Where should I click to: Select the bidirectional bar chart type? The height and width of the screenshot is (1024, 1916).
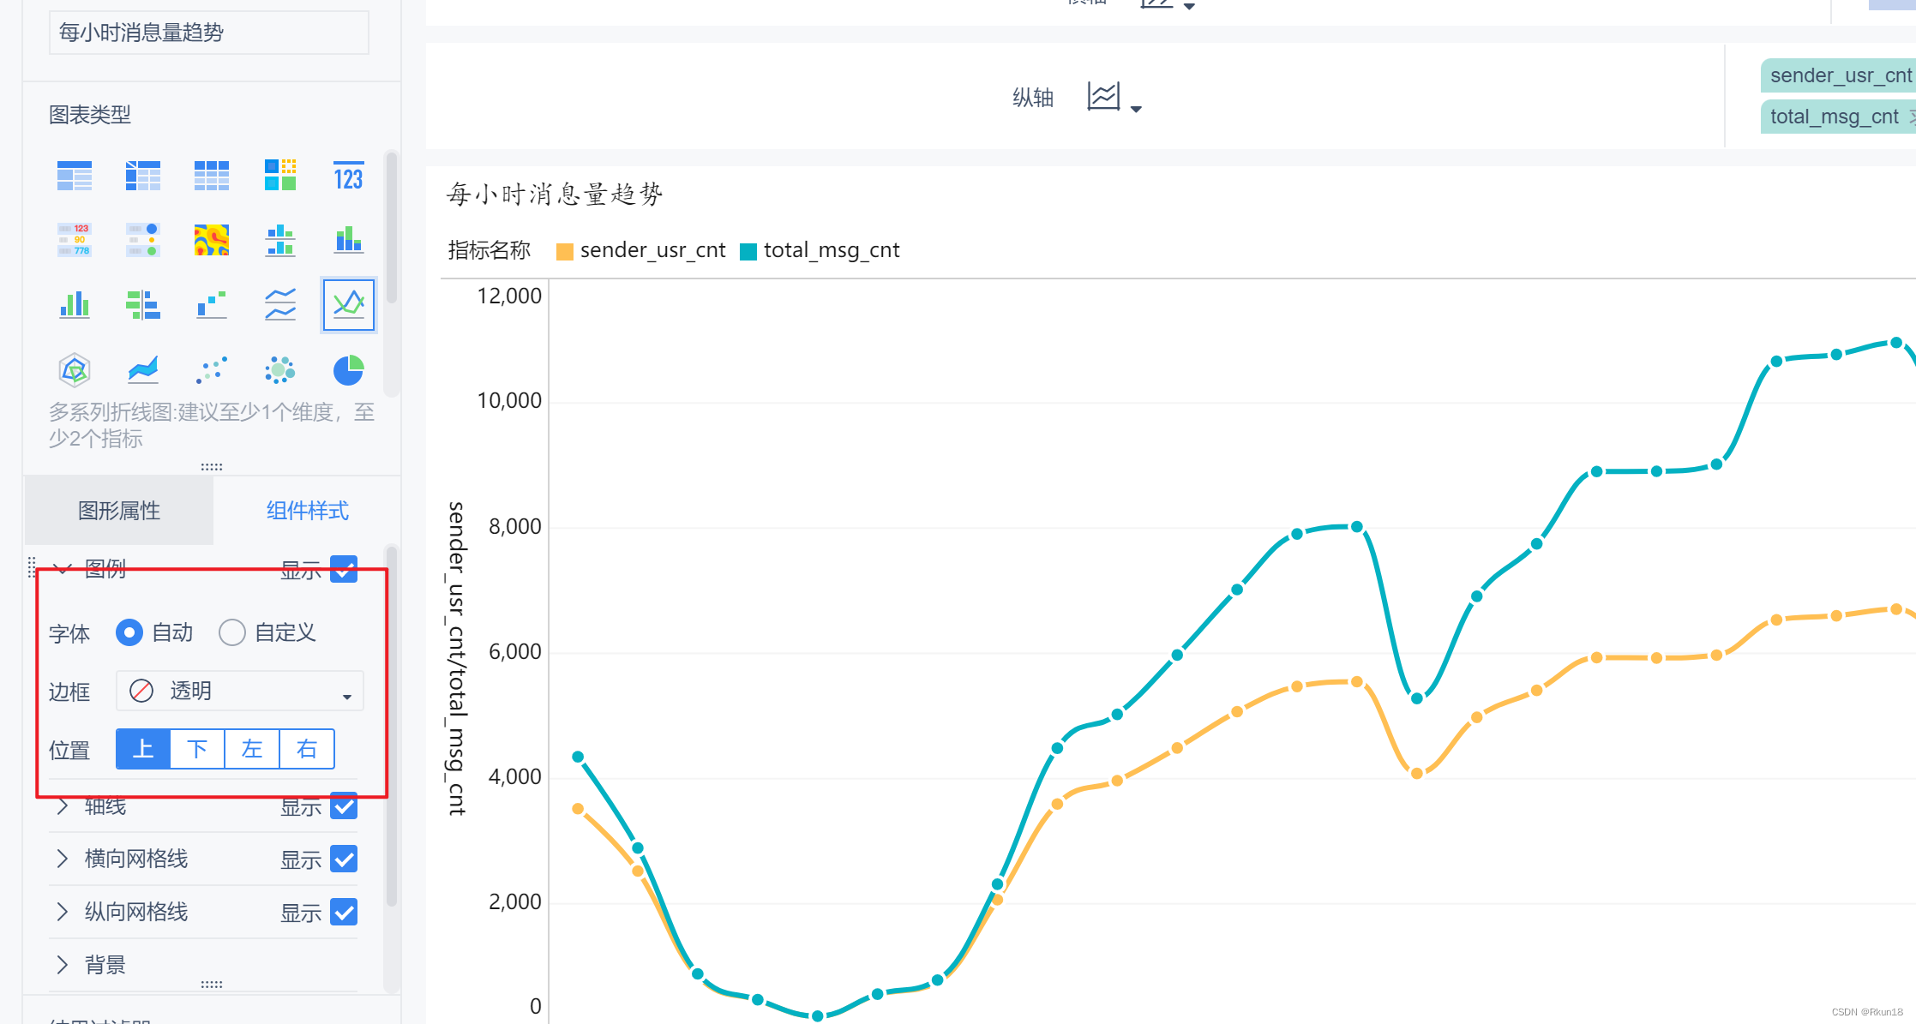[143, 304]
